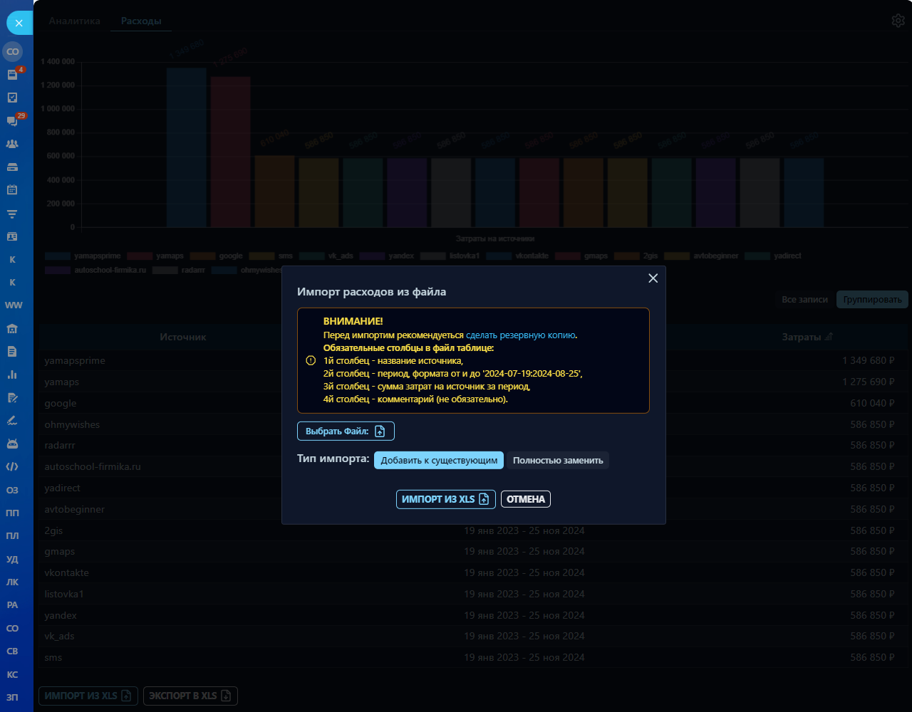Viewport: 912px width, 712px height.
Task: Open page settings gear icon
Action: click(x=898, y=21)
